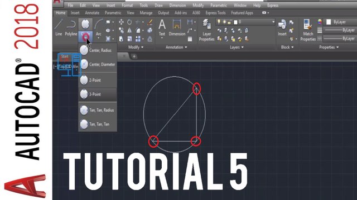
Task: Toggle layer 0 on/off light bulb
Action: [219, 22]
